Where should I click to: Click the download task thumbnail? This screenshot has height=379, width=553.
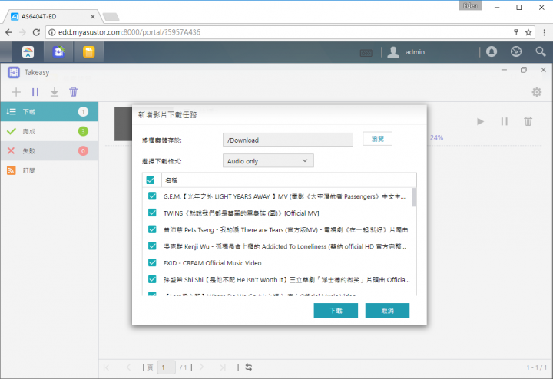pyautogui.click(x=124, y=124)
